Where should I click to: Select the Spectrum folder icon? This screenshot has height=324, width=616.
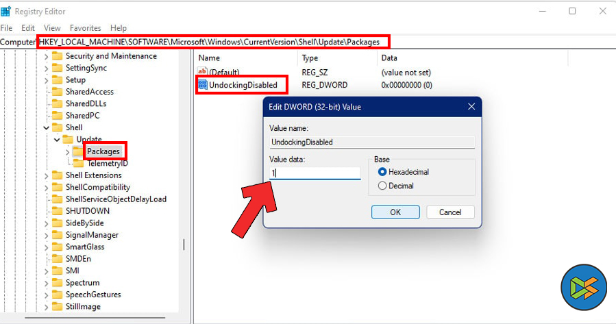[x=58, y=282]
